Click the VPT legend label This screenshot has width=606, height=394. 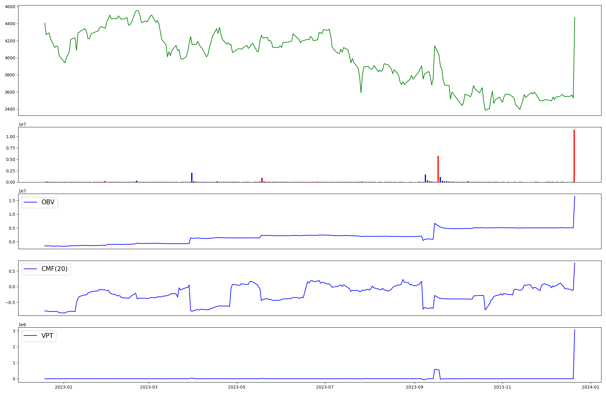[47, 336]
